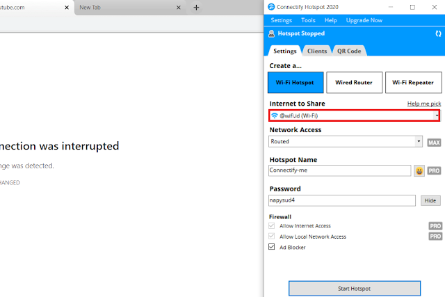Click the user icon next to Hotspot Stopped

click(272, 34)
